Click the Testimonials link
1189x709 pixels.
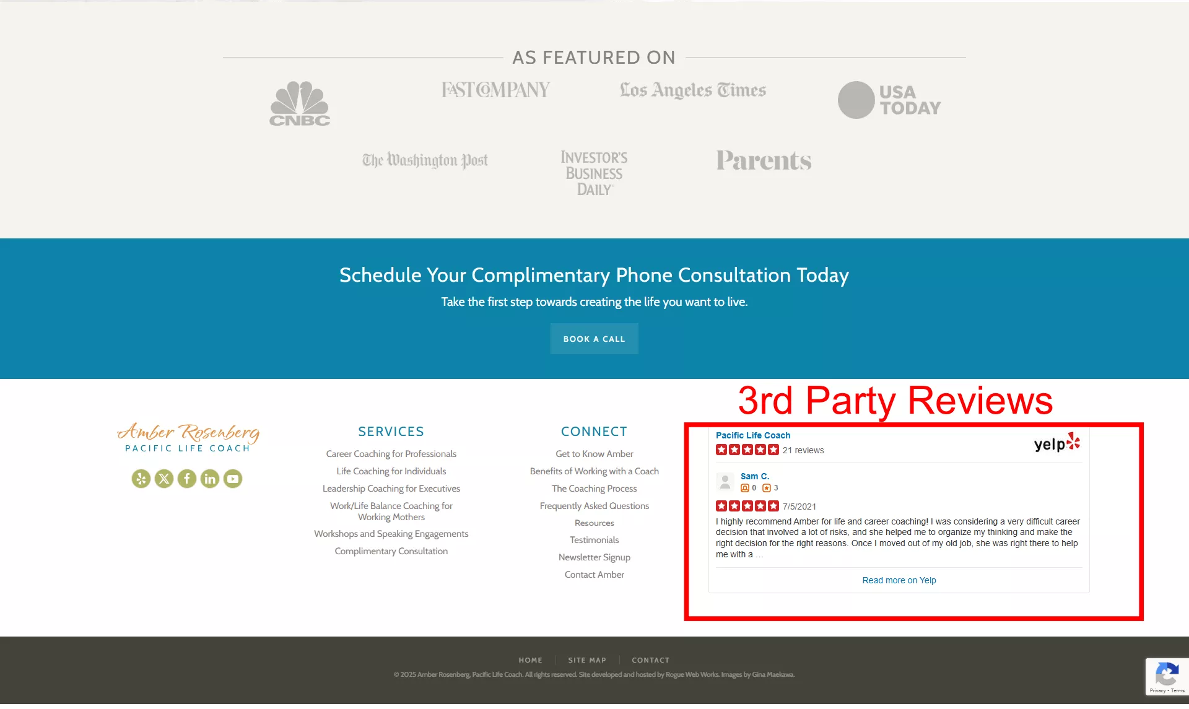click(x=593, y=539)
